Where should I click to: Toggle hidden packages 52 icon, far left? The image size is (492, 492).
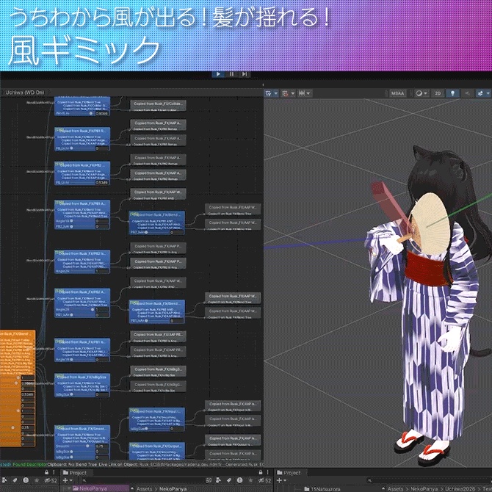tap(51, 480)
